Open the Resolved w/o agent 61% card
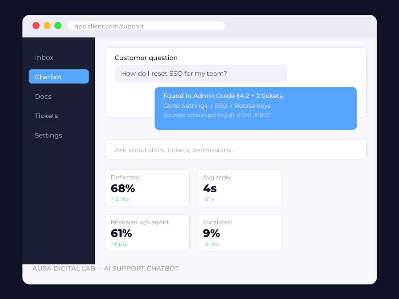 point(147,233)
